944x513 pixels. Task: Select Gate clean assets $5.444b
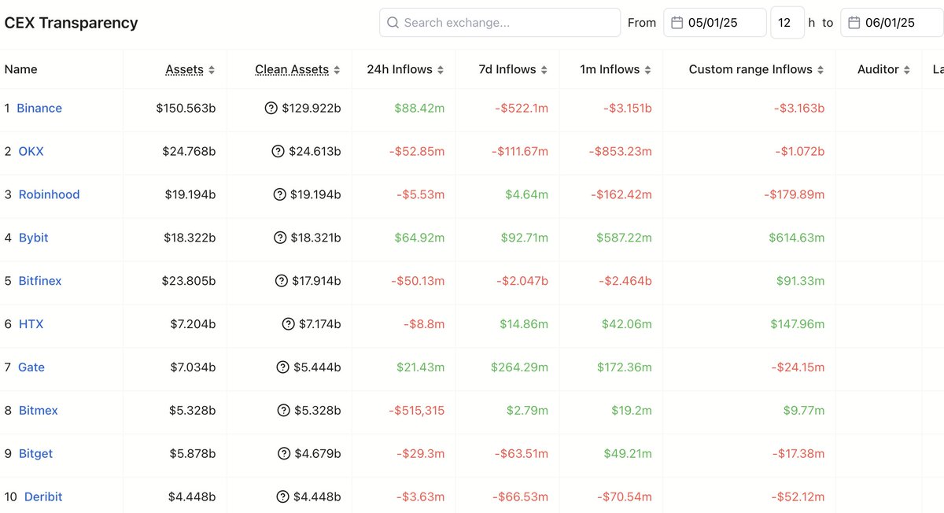tap(317, 367)
